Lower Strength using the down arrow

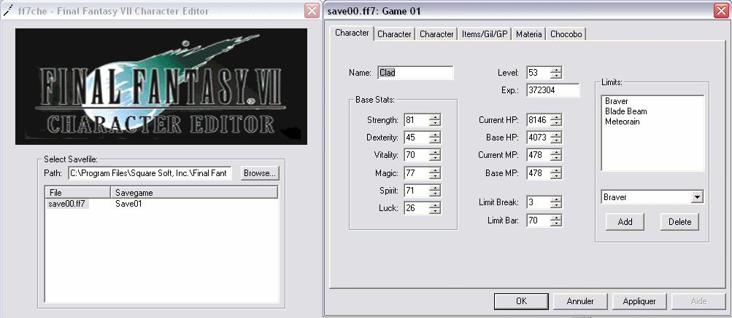[435, 124]
